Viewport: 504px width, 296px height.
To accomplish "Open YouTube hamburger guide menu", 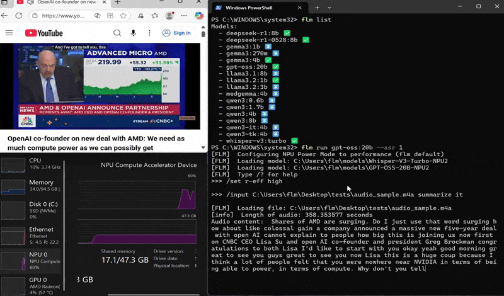I will coord(9,33).
